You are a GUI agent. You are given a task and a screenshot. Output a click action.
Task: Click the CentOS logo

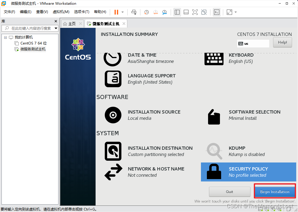pyautogui.click(x=78, y=49)
